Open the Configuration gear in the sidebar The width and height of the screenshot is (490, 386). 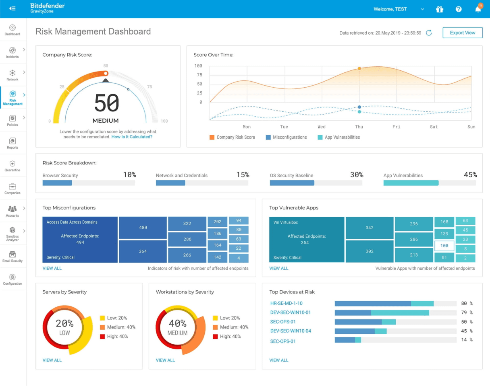click(12, 279)
